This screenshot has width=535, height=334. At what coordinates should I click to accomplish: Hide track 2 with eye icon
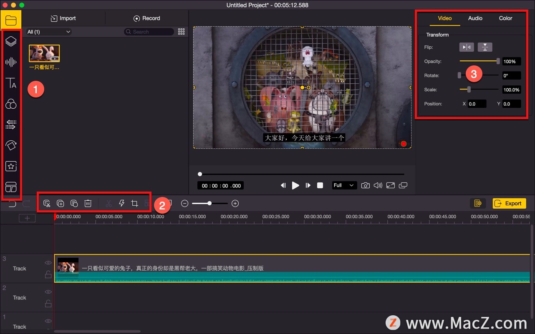(48, 292)
